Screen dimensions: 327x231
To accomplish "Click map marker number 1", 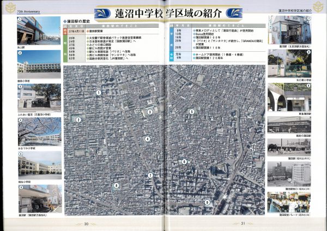I will tap(99, 93).
